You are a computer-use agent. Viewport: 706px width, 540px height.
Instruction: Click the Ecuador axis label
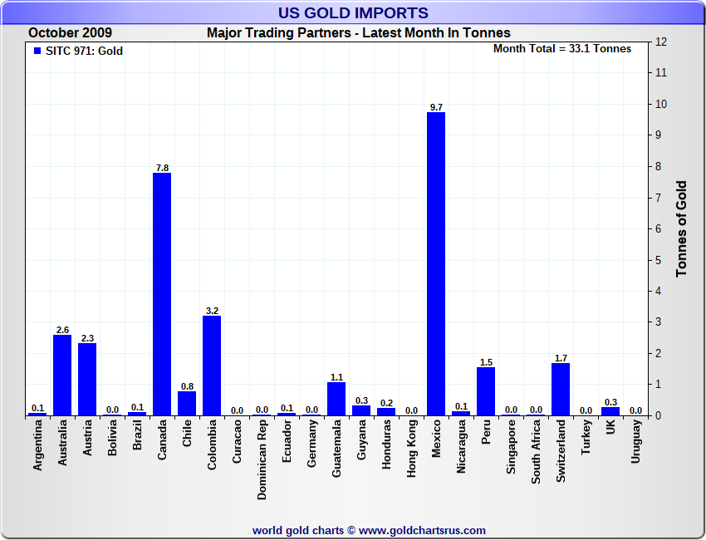point(287,441)
